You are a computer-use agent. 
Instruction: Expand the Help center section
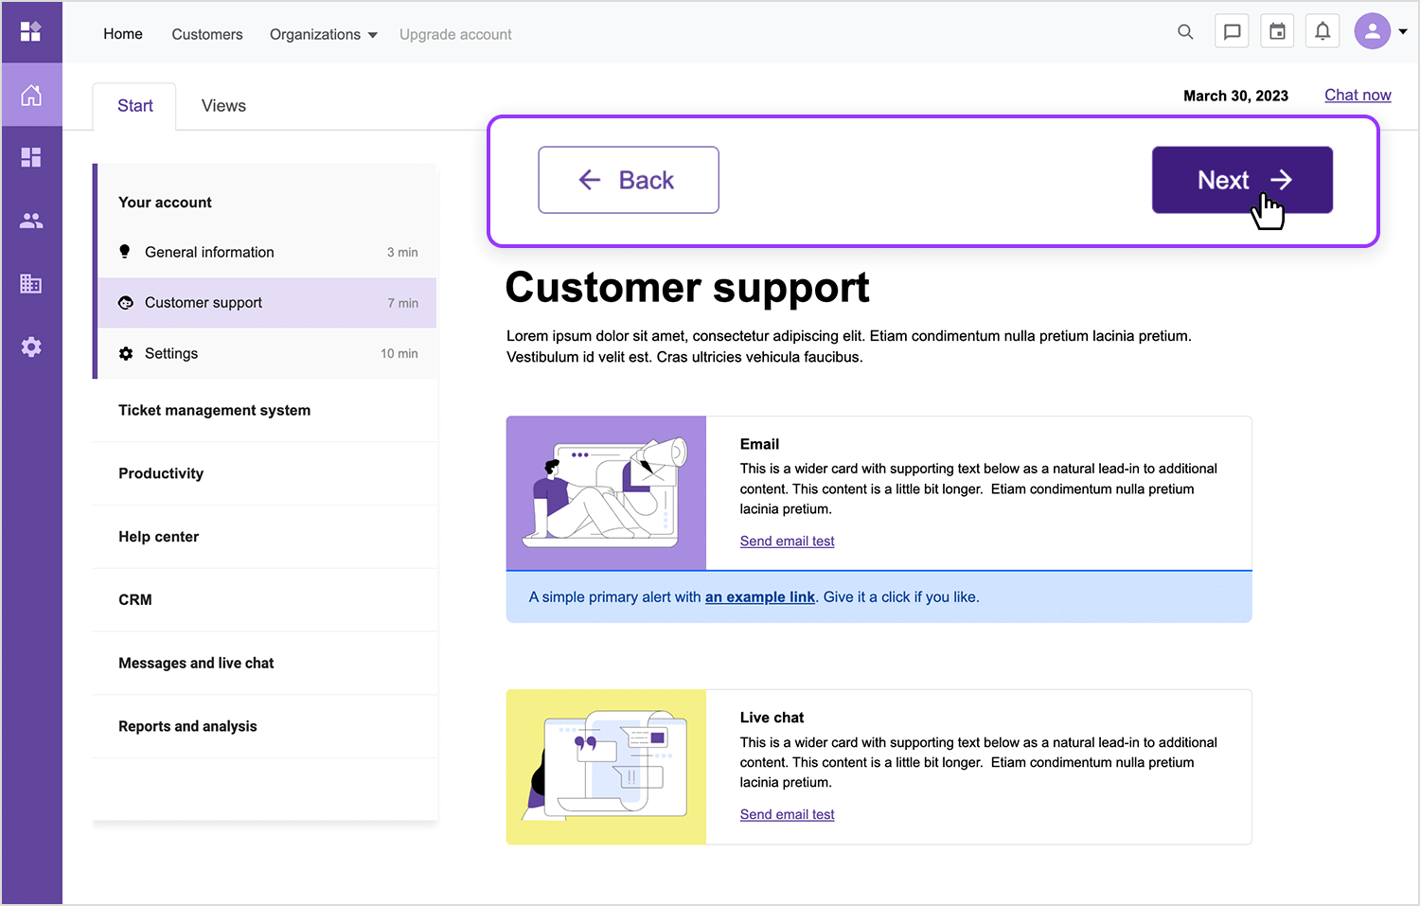click(x=265, y=537)
